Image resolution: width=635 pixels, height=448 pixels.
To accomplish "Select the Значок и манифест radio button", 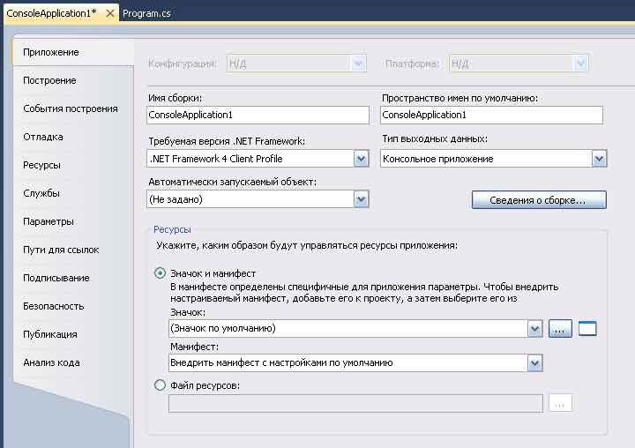I will (x=160, y=273).
